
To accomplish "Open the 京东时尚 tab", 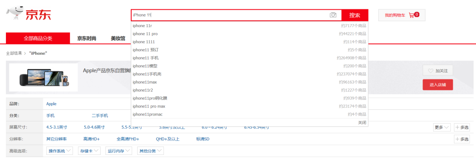I will pos(87,38).
